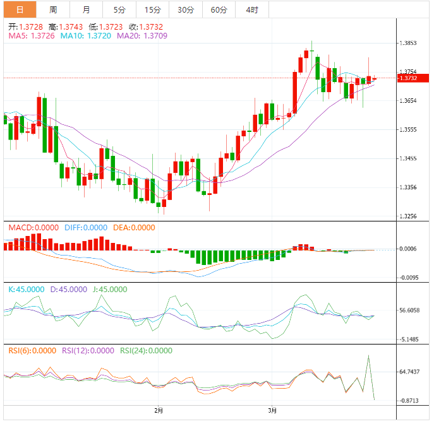Click the KDJ 56.6058 axis value
Screen dimensions: 434x424
click(409, 310)
